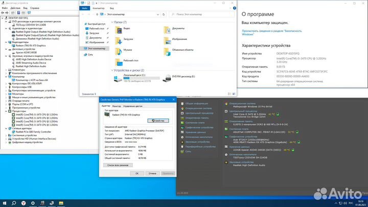Click the back arrow in Device Manager toolbar
The image size is (368, 207).
tap(3, 13)
